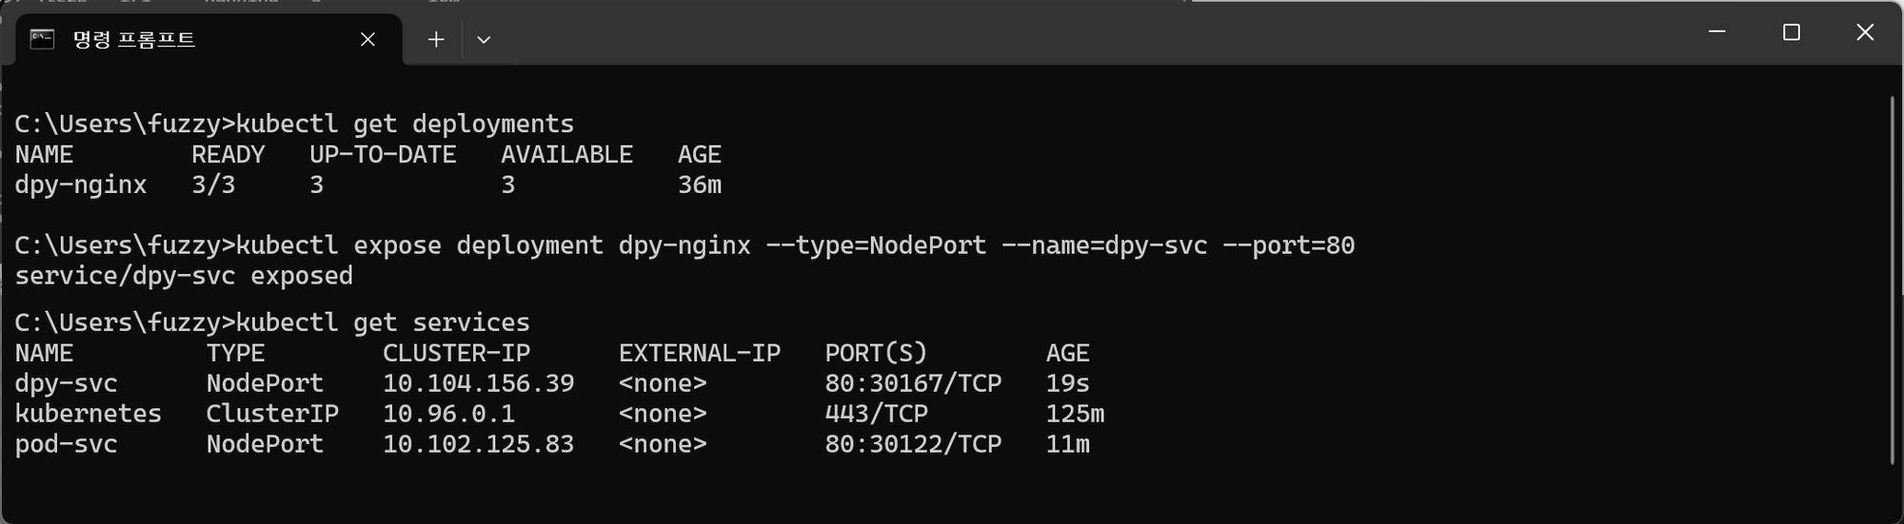Click the cluster IP 10.104.156.39

479,383
